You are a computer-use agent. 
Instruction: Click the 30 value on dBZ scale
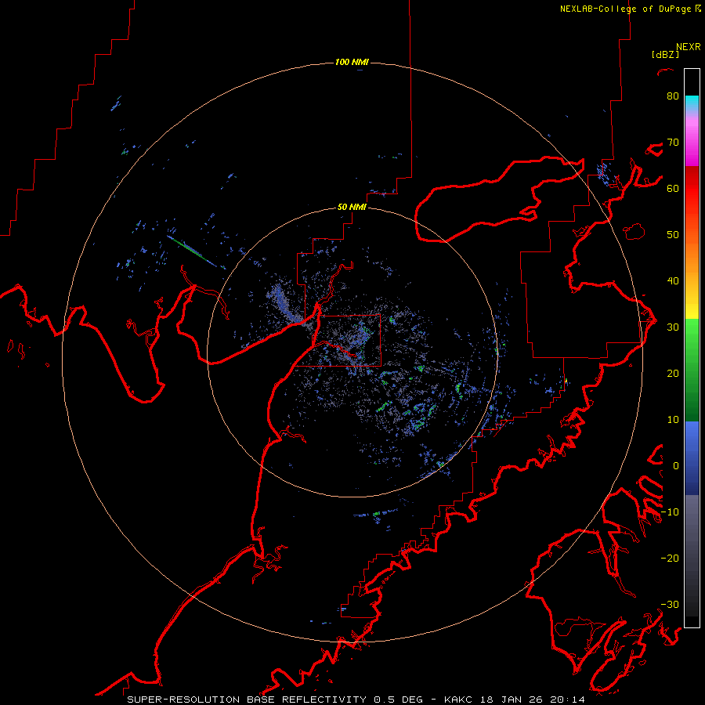click(x=673, y=327)
